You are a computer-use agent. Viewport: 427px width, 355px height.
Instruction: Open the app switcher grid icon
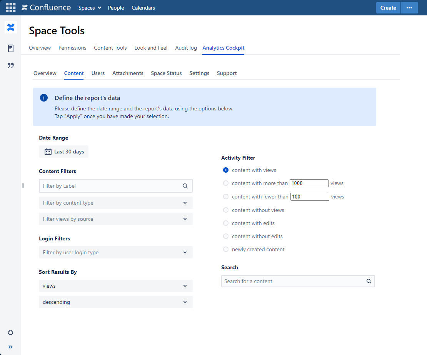click(x=11, y=8)
